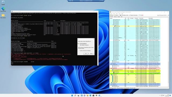Click 'Windows PowerShell' description cell

coord(153,71)
